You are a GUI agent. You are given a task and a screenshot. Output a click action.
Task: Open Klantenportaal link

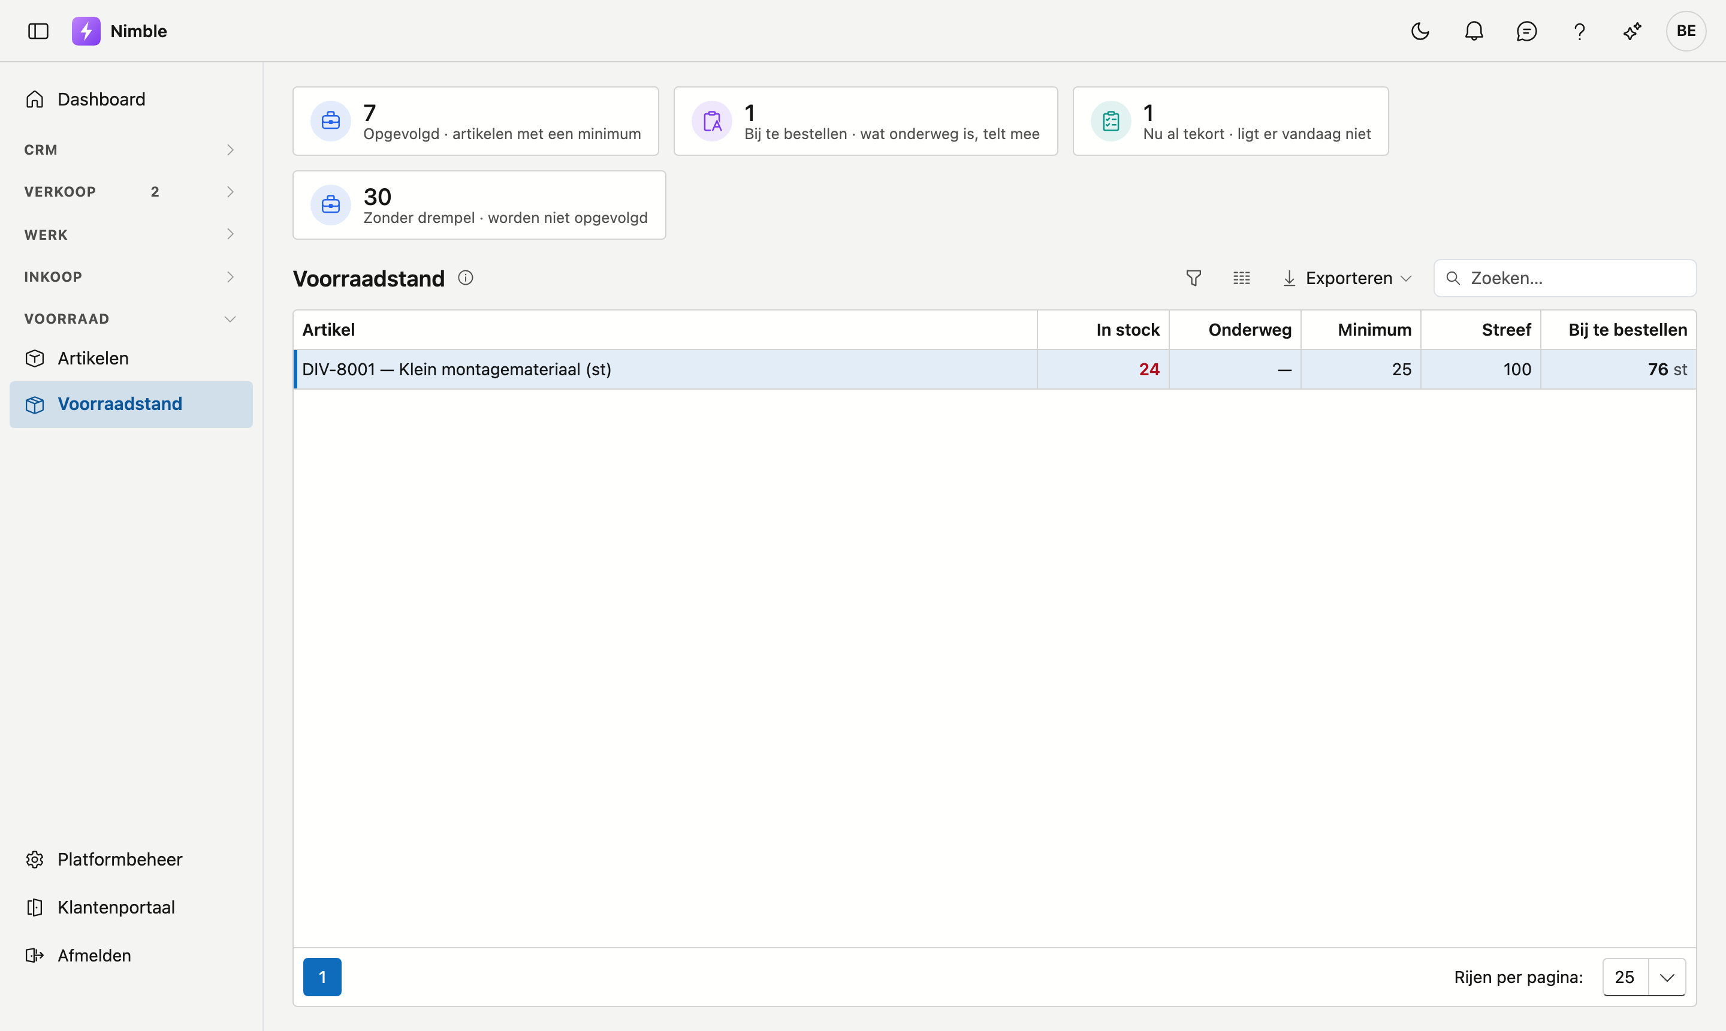click(131, 908)
